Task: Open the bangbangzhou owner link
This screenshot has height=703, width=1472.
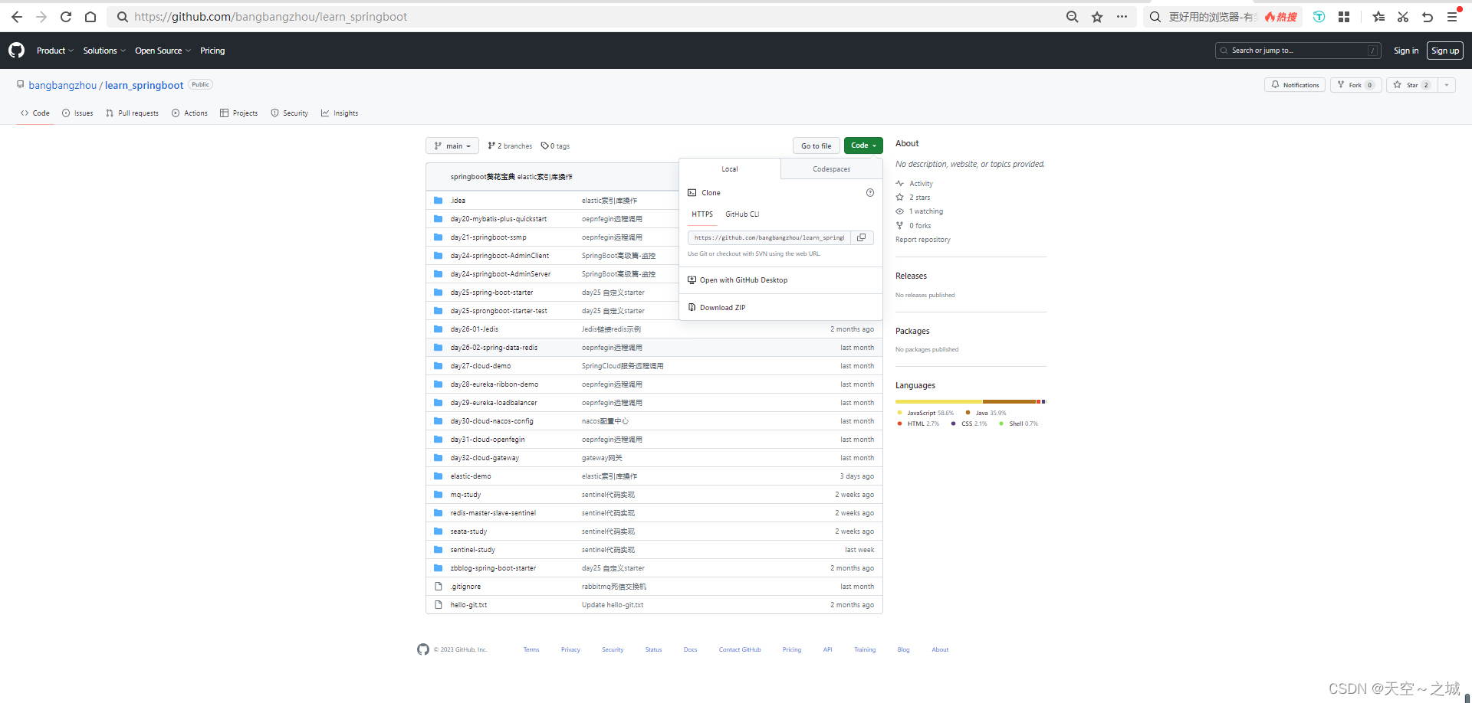Action: coord(63,86)
